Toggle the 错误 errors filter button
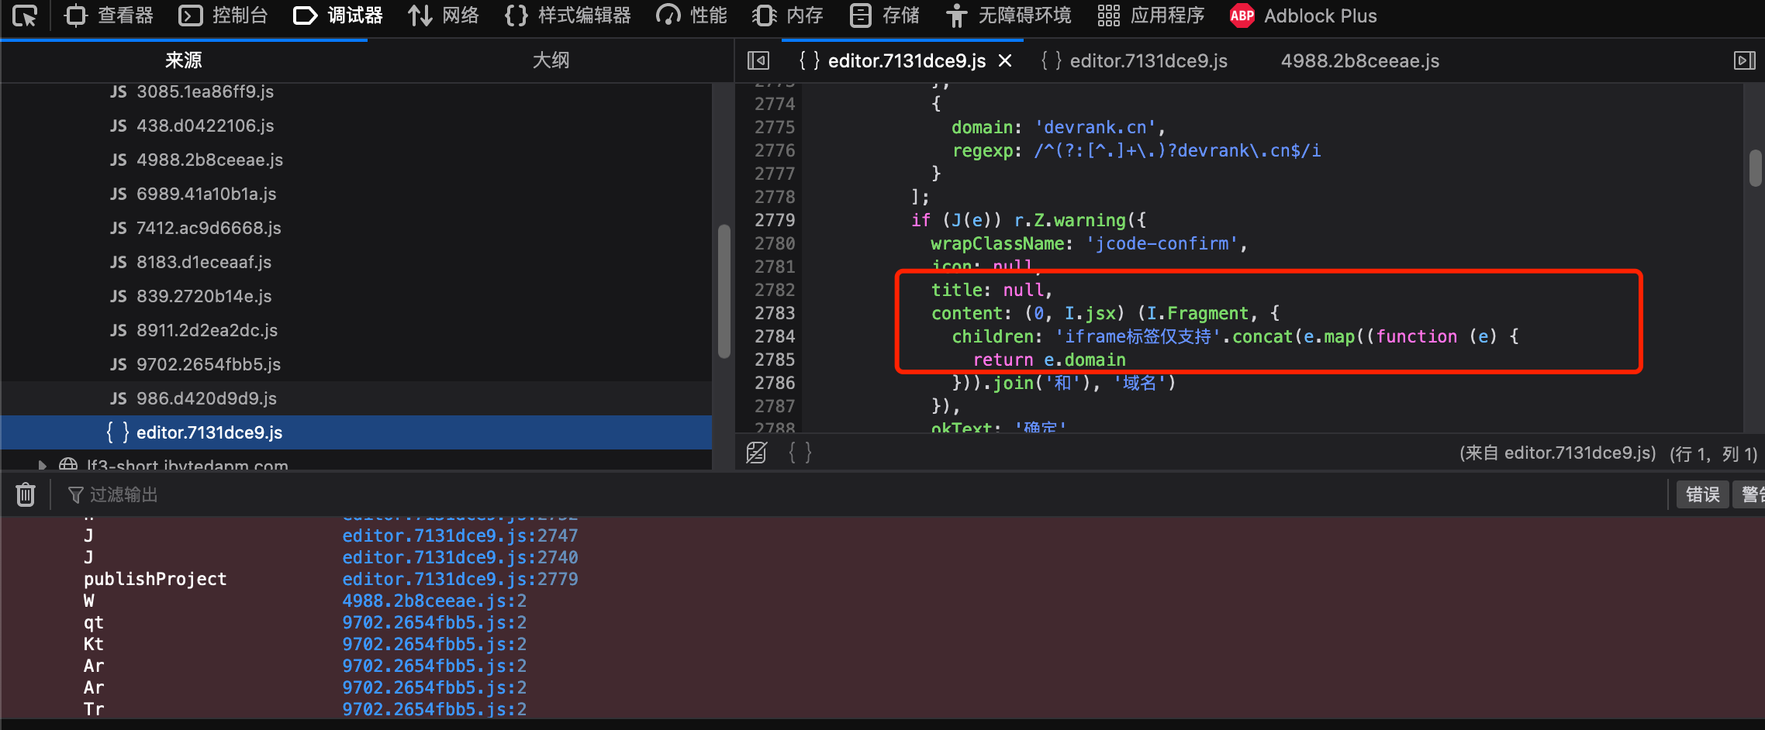 click(x=1703, y=494)
